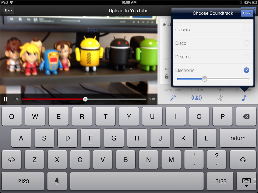Hide the keyboard with the keyboard key
This screenshot has height=193, width=258.
point(246,181)
